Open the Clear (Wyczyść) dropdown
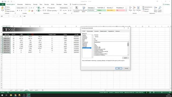Image resolution: width=172 pixels, height=97 pixels. click(146, 11)
